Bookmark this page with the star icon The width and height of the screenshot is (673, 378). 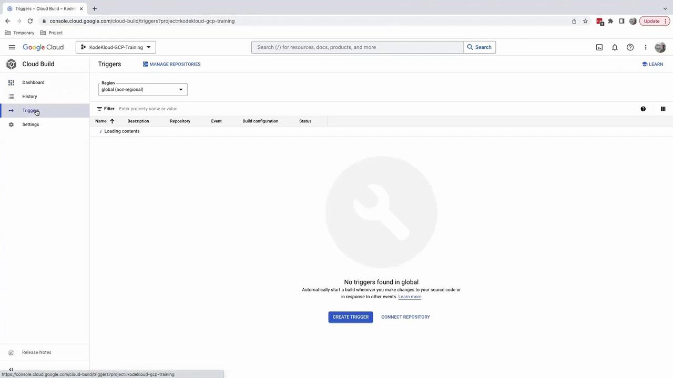[x=585, y=21]
